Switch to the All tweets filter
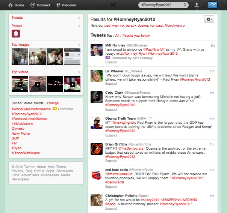 point(117,36)
